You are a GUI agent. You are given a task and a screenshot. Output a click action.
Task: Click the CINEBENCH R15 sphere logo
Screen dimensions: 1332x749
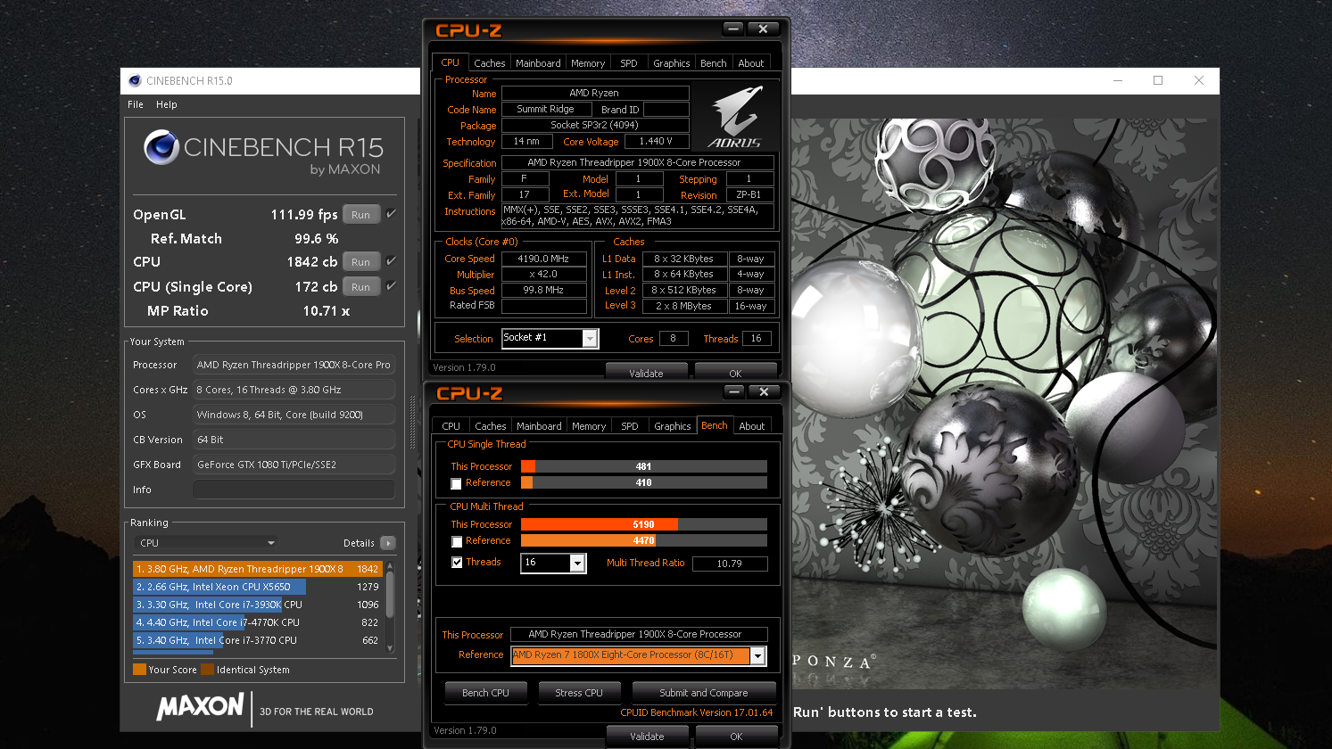click(x=161, y=147)
